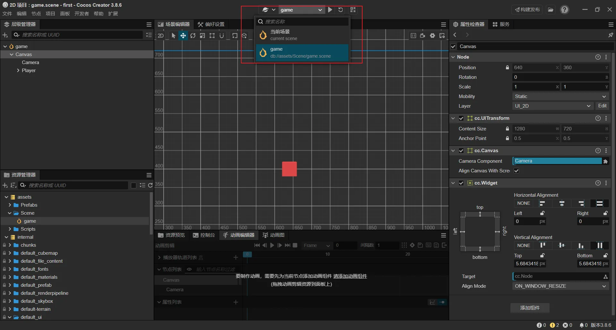This screenshot has width=616, height=330.
Task: Uncheck the Canvas node enabled checkbox
Action: click(453, 46)
